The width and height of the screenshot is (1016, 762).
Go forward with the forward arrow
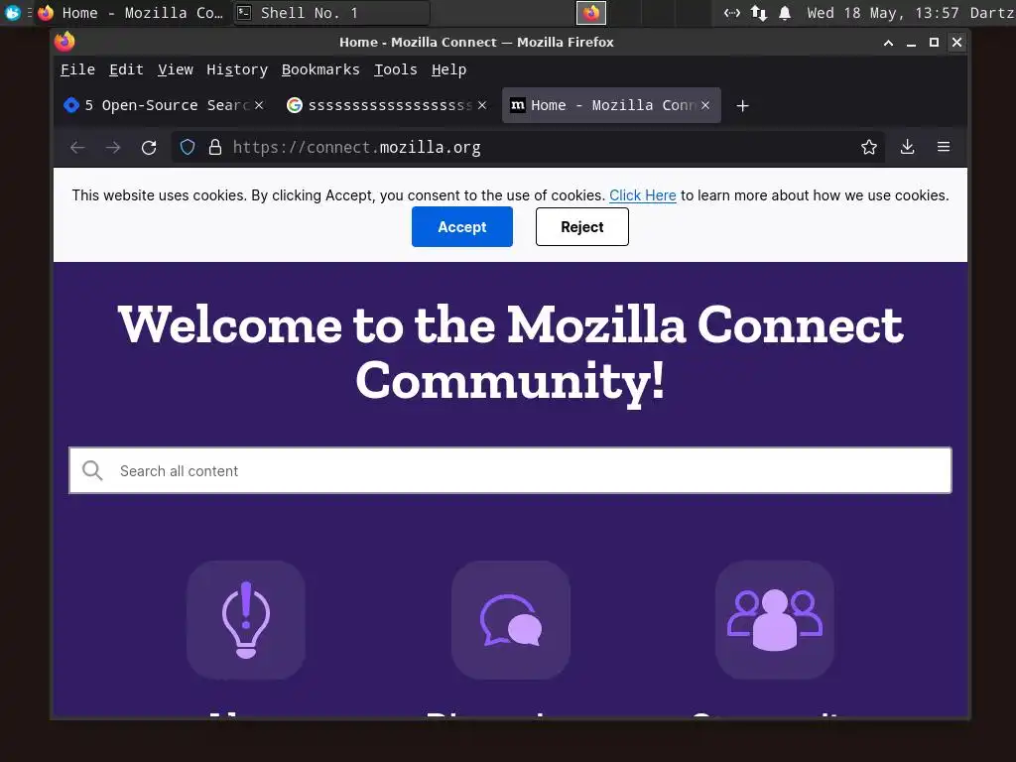click(x=113, y=148)
